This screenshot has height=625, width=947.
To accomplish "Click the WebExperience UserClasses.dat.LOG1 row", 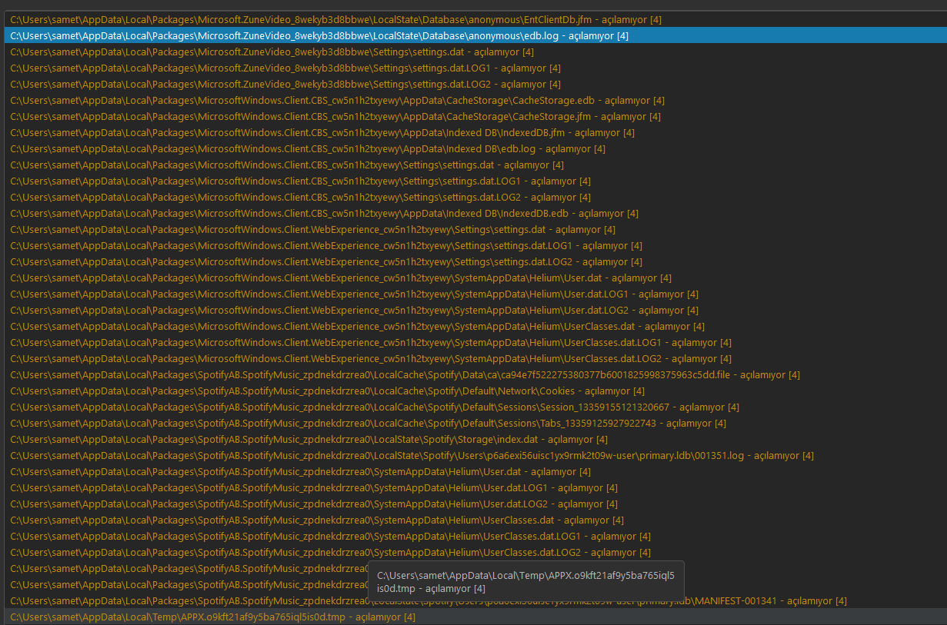I will 475,342.
